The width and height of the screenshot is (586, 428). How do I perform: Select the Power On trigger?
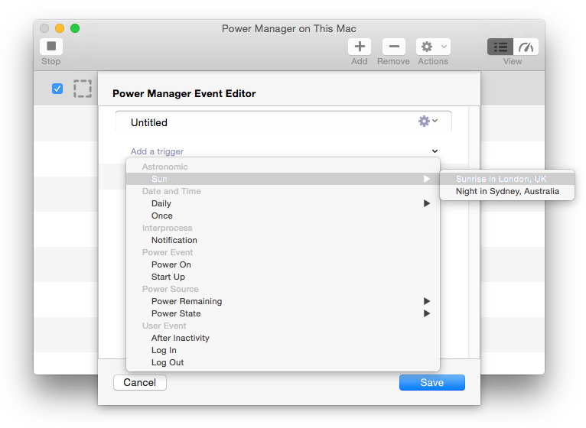(283, 264)
